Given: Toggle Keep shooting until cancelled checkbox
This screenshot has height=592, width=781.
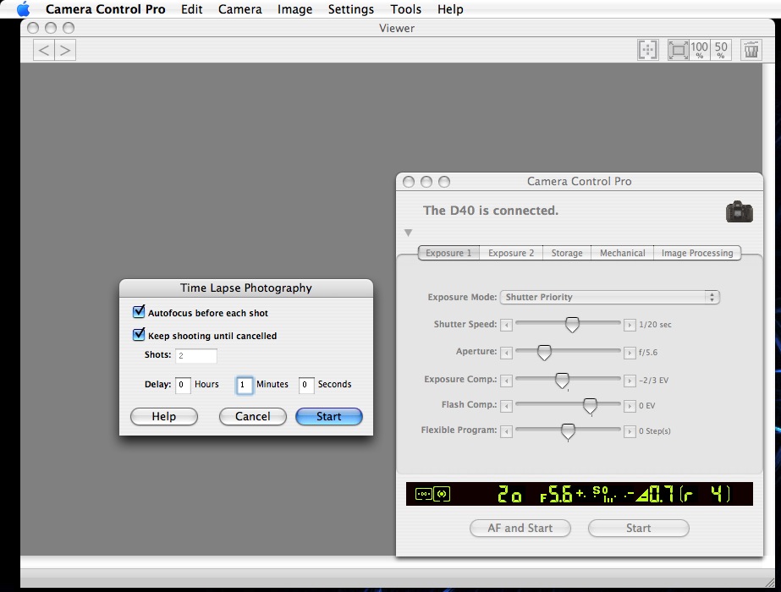Looking at the screenshot, I should click(139, 335).
